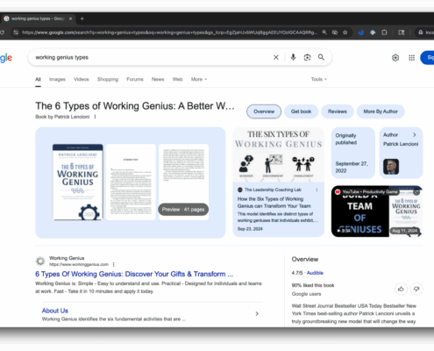
Task: Open Google quick settings gear
Action: 395,58
